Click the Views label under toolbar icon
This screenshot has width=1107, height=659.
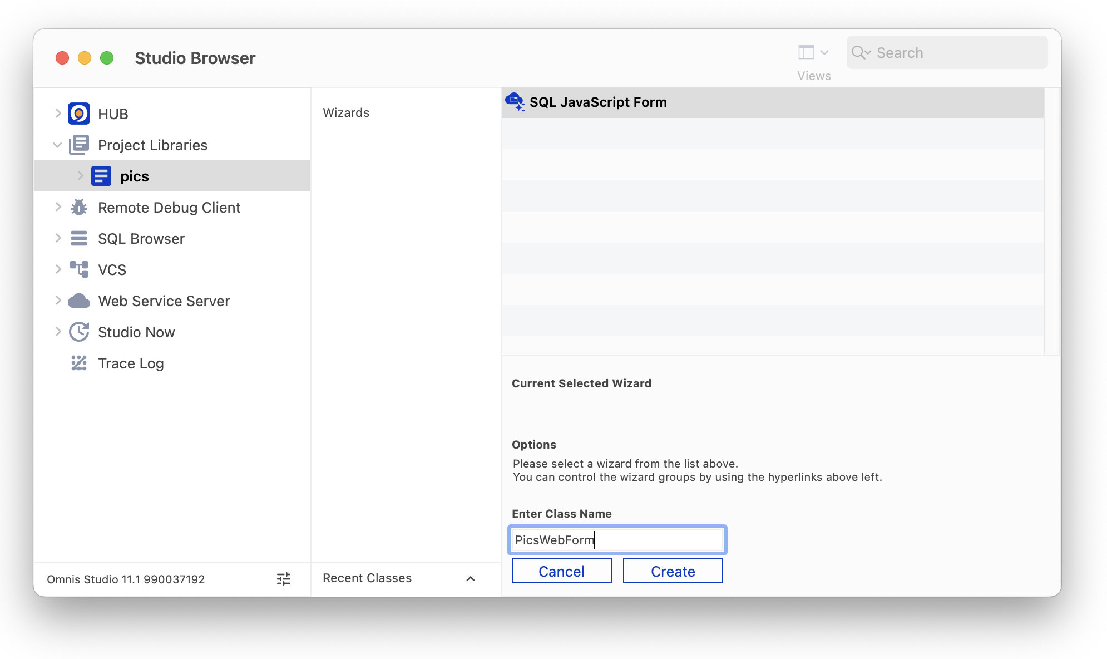click(814, 76)
